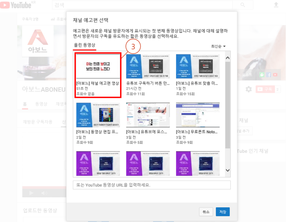286x222 pixels.
Task: Click the YouTube search box
Action: (x=142, y=5)
